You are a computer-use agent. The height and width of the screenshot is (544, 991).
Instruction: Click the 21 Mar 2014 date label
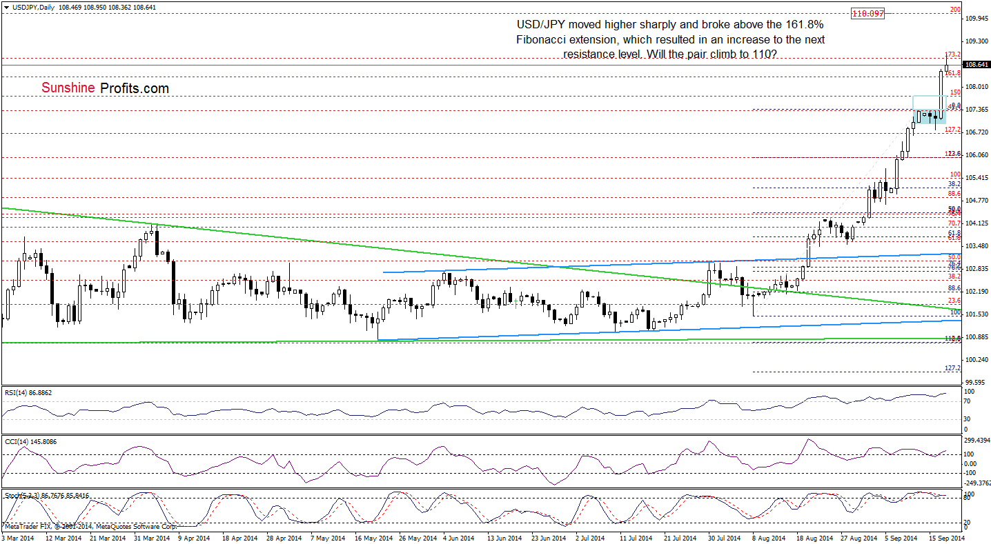point(108,537)
